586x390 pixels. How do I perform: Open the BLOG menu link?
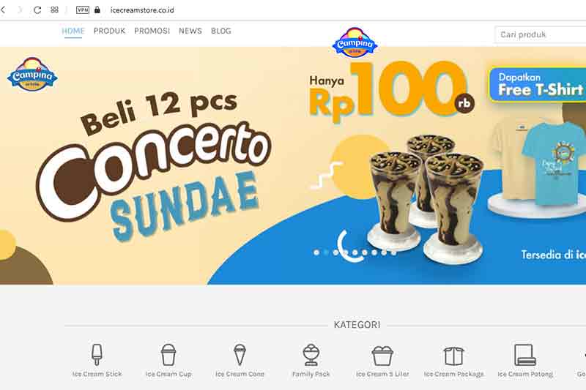point(221,31)
